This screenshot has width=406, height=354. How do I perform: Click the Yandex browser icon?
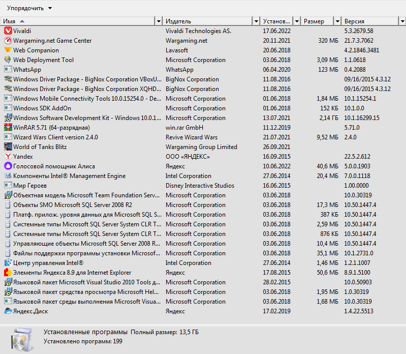click(x=8, y=157)
